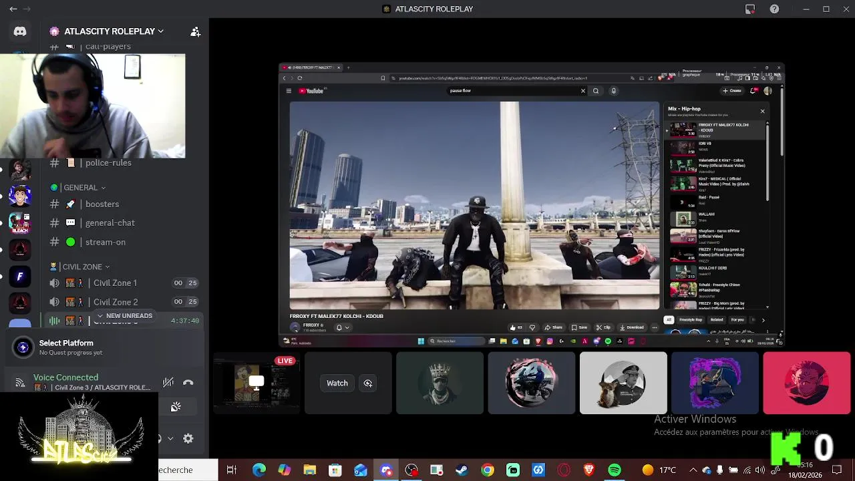Open the boosters channel
The height and width of the screenshot is (481, 855).
coord(102,204)
